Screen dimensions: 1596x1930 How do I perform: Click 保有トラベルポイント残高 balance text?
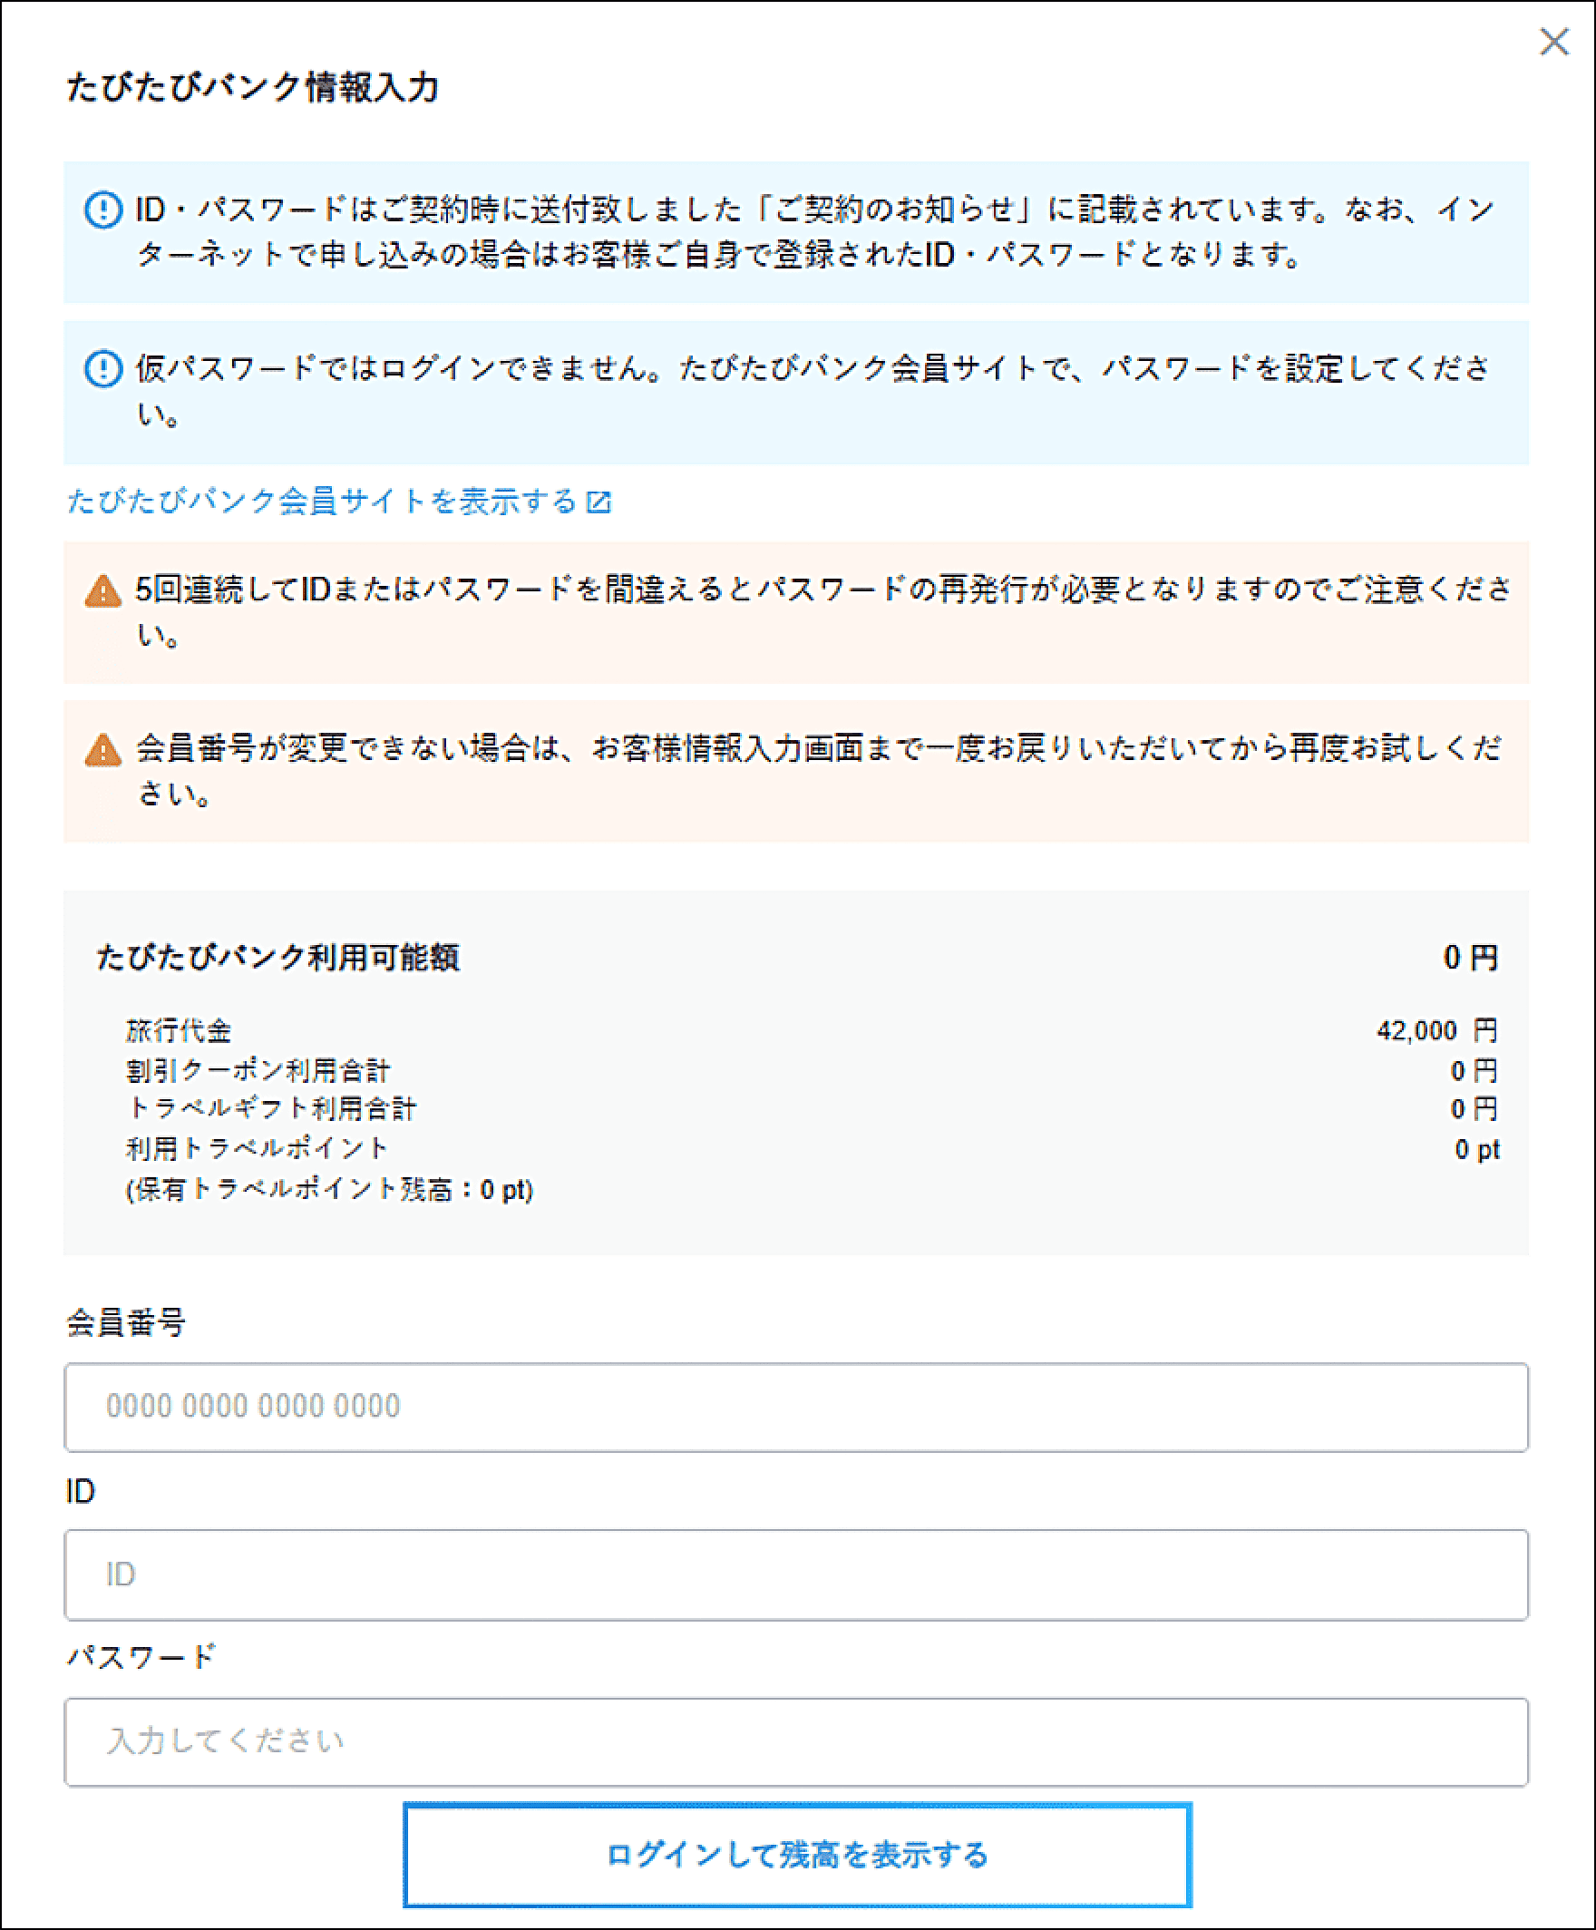pyautogui.click(x=329, y=1189)
